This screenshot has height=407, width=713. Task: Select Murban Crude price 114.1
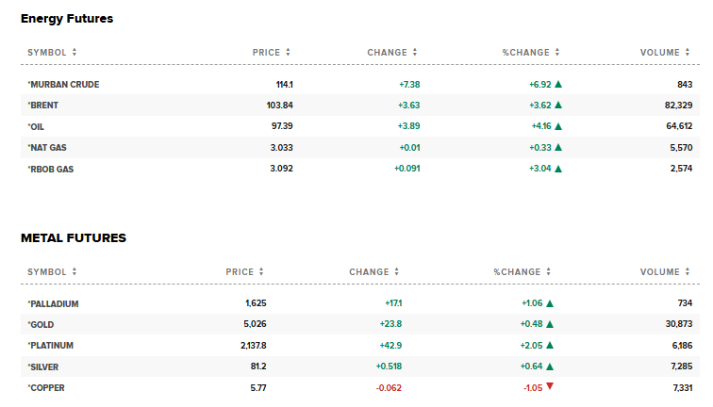tap(284, 85)
